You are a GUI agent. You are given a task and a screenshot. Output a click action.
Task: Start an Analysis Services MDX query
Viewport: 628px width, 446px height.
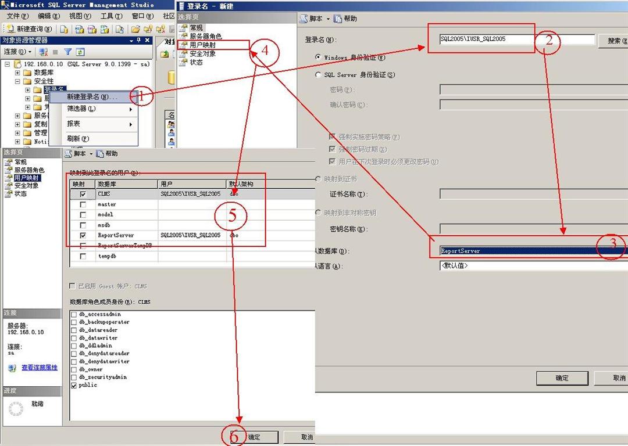coord(80,29)
